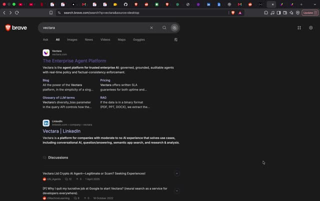The image size is (320, 201).
Task: Open Brave Wallet icon in toolbar
Action: pos(285,12)
